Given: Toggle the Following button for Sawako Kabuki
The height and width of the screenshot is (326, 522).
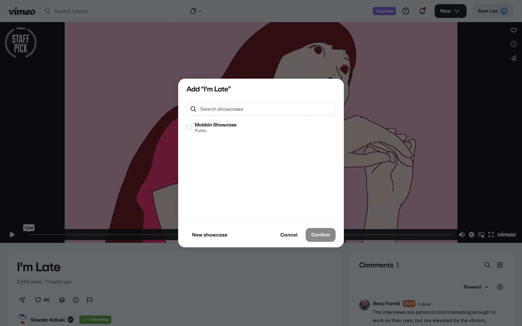Looking at the screenshot, I should tap(95, 319).
